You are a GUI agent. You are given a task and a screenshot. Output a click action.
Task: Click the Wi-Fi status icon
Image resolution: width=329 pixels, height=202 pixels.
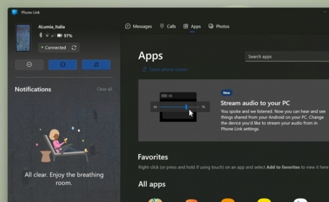pos(47,36)
